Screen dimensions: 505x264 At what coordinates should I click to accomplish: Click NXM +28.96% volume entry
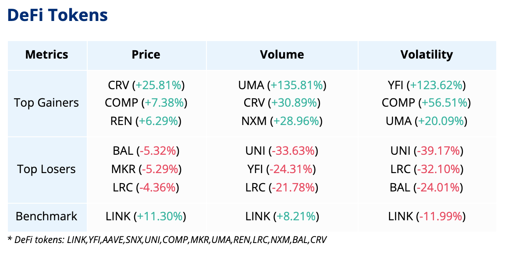point(282,121)
